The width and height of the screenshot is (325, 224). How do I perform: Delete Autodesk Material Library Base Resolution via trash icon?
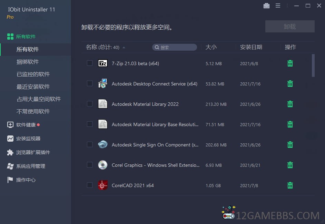pos(290,124)
